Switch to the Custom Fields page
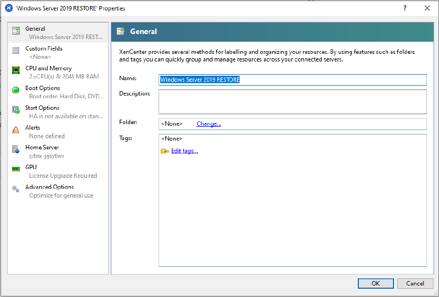The height and width of the screenshot is (297, 439). tap(44, 48)
